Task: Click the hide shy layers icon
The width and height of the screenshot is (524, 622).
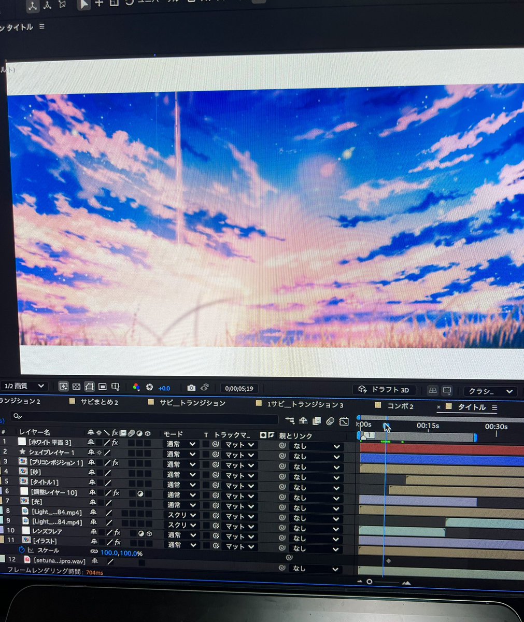Action: [x=303, y=421]
